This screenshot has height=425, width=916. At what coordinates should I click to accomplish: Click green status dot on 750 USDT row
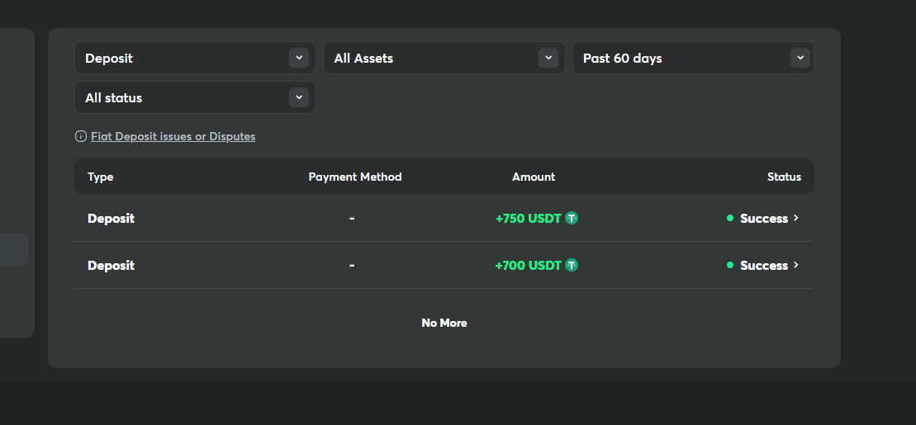[x=730, y=219]
